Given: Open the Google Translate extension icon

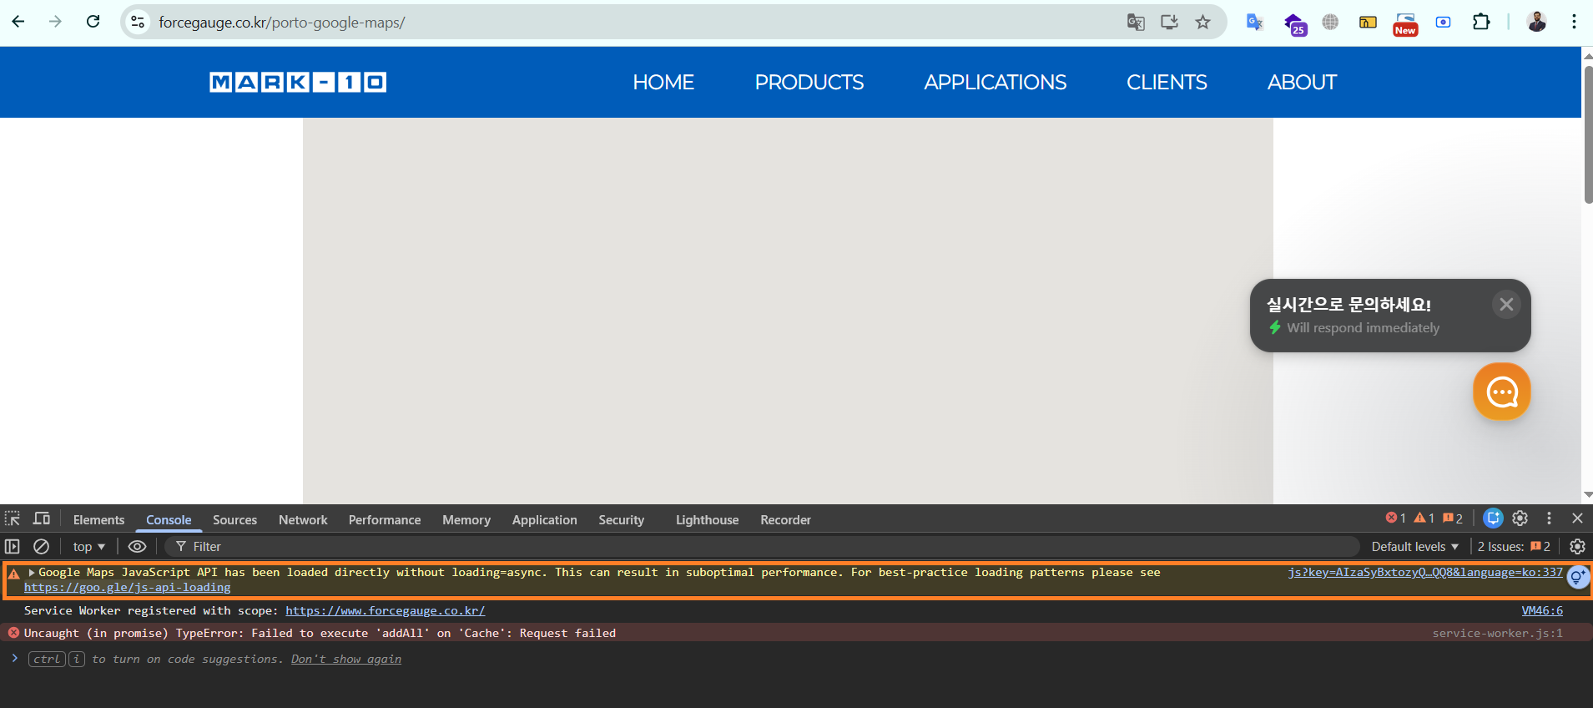Looking at the screenshot, I should tap(1254, 23).
